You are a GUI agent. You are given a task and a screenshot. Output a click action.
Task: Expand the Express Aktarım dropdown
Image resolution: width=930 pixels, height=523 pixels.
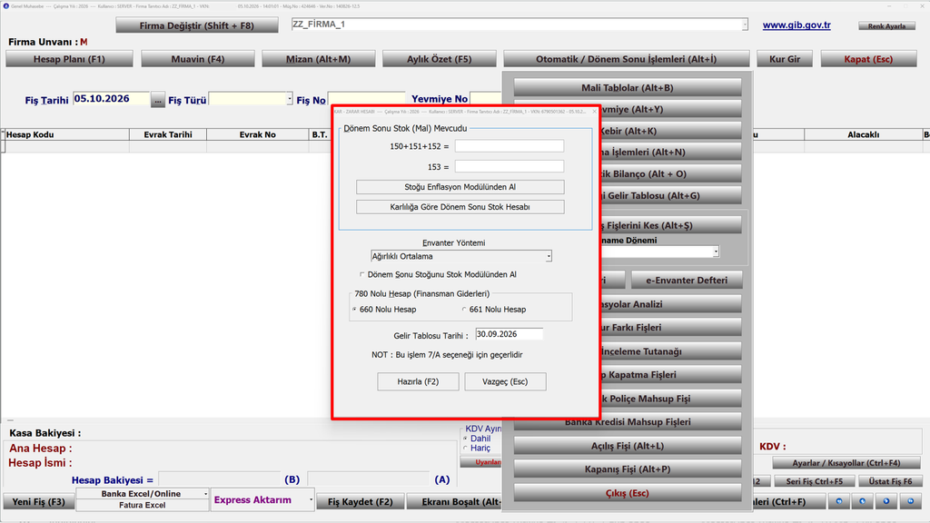pyautogui.click(x=311, y=500)
